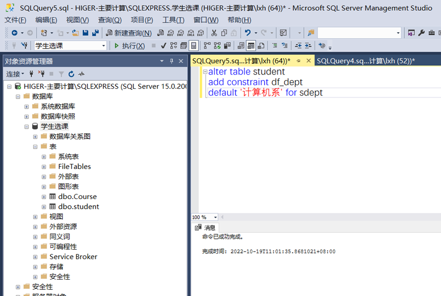Open a new DAX query

click(200, 33)
